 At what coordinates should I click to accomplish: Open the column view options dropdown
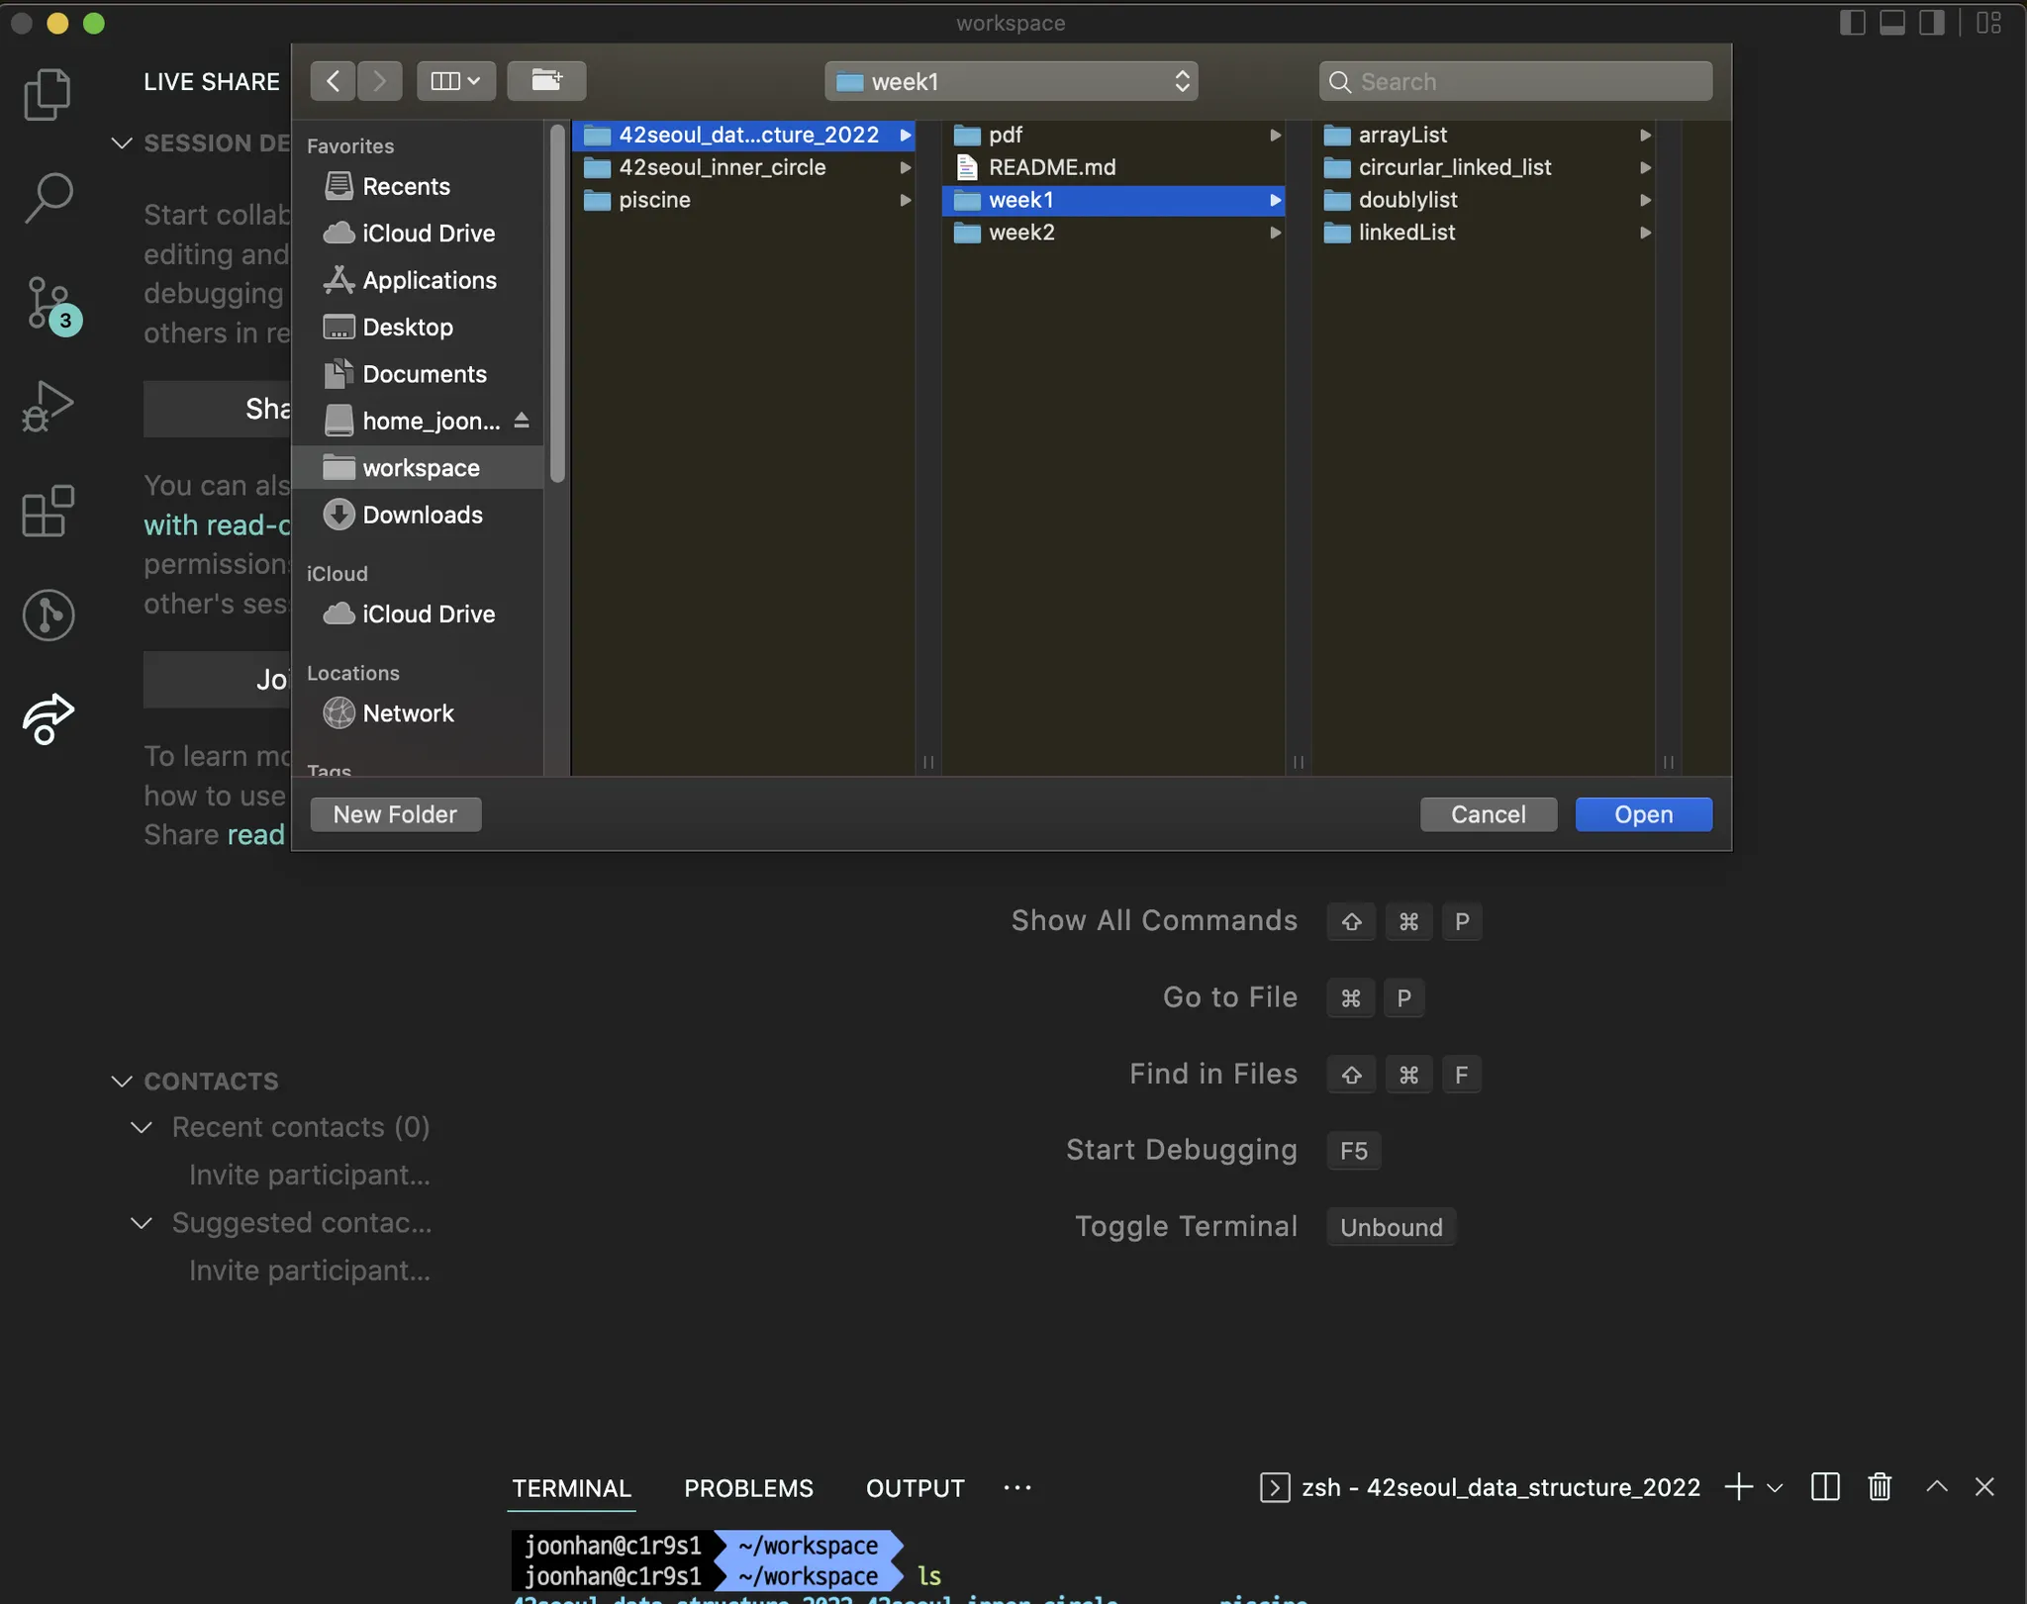pos(455,81)
